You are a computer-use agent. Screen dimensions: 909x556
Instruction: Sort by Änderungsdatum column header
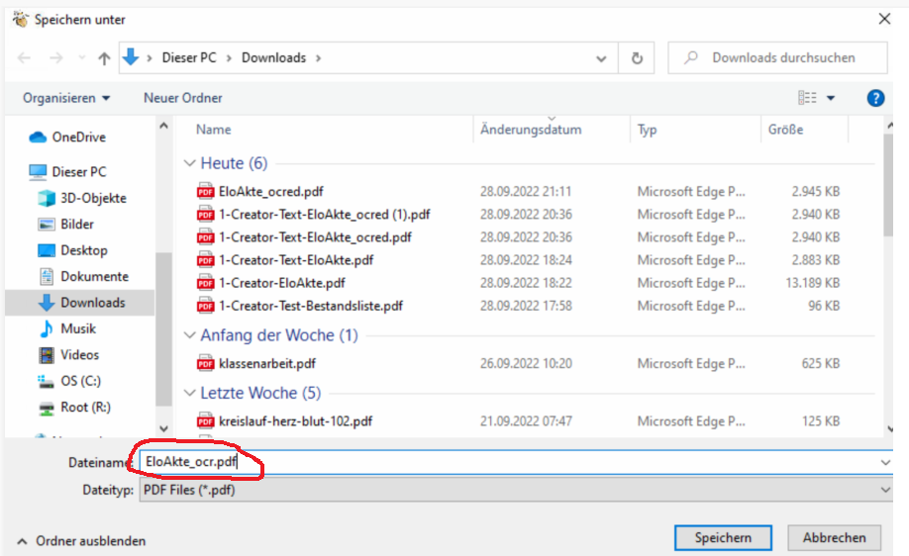pyautogui.click(x=531, y=130)
